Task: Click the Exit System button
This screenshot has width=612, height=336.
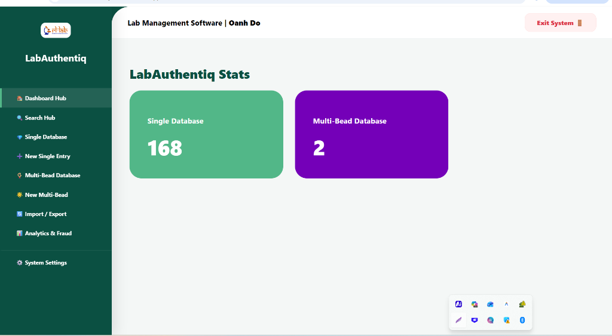Action: pos(560,23)
